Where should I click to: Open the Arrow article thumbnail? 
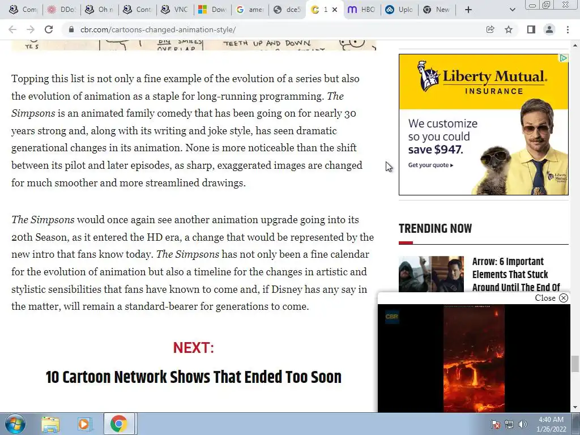pos(431,275)
